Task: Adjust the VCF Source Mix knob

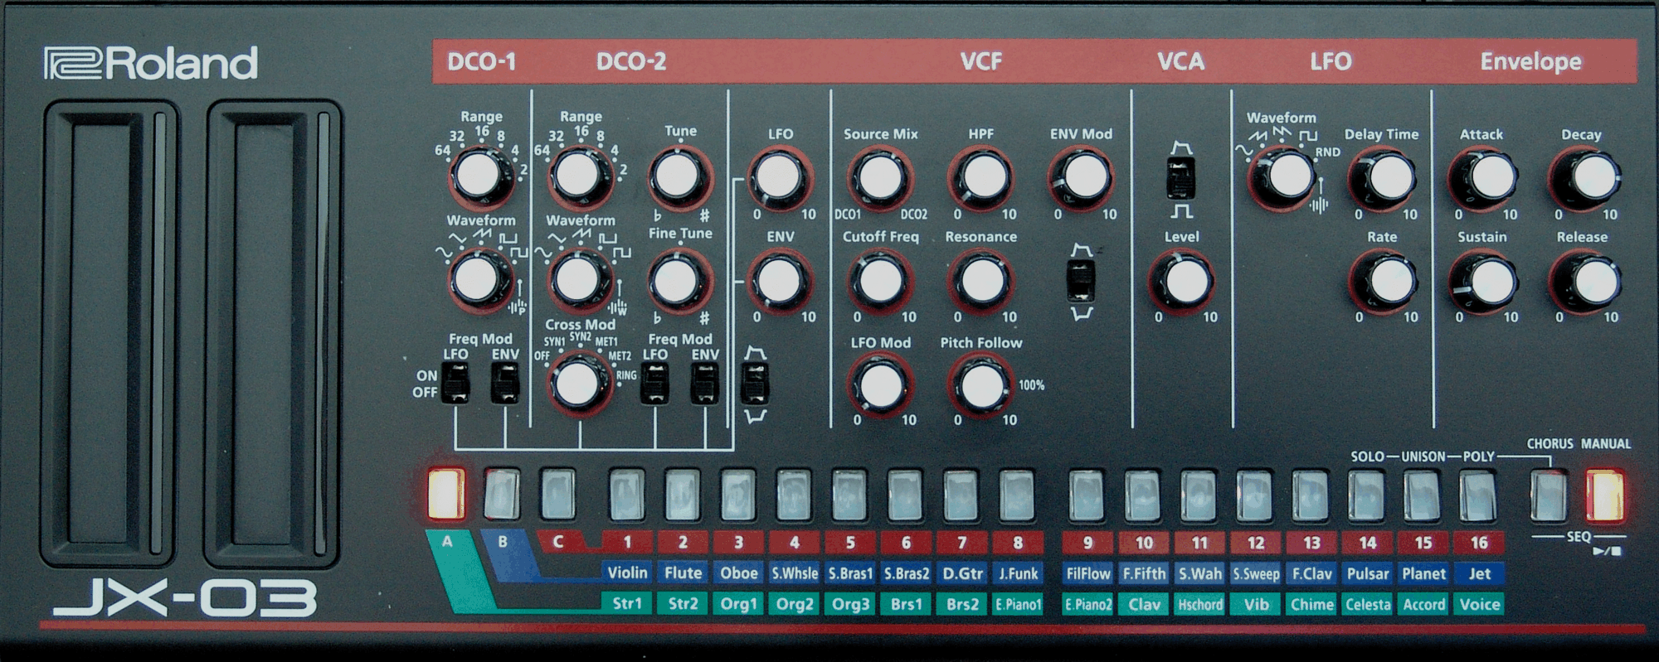Action: (x=879, y=176)
